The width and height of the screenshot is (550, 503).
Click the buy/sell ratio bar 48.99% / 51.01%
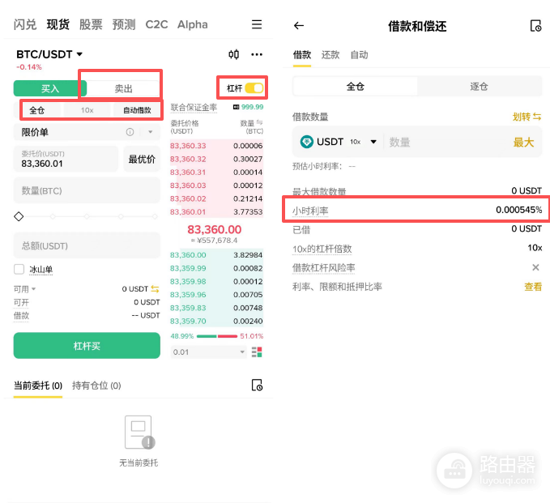pyautogui.click(x=217, y=336)
